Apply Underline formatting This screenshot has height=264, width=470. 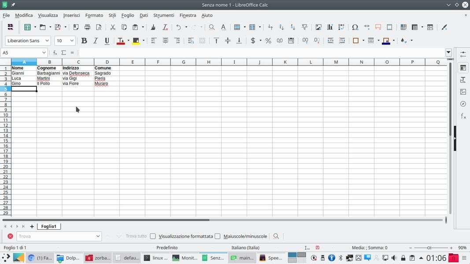(x=107, y=41)
